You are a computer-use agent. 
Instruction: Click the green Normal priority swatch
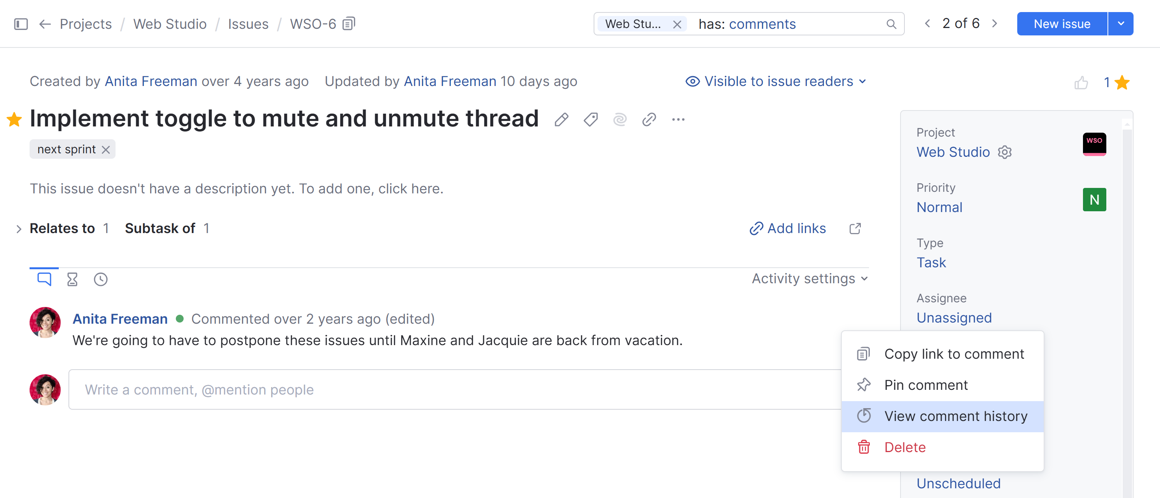point(1094,200)
